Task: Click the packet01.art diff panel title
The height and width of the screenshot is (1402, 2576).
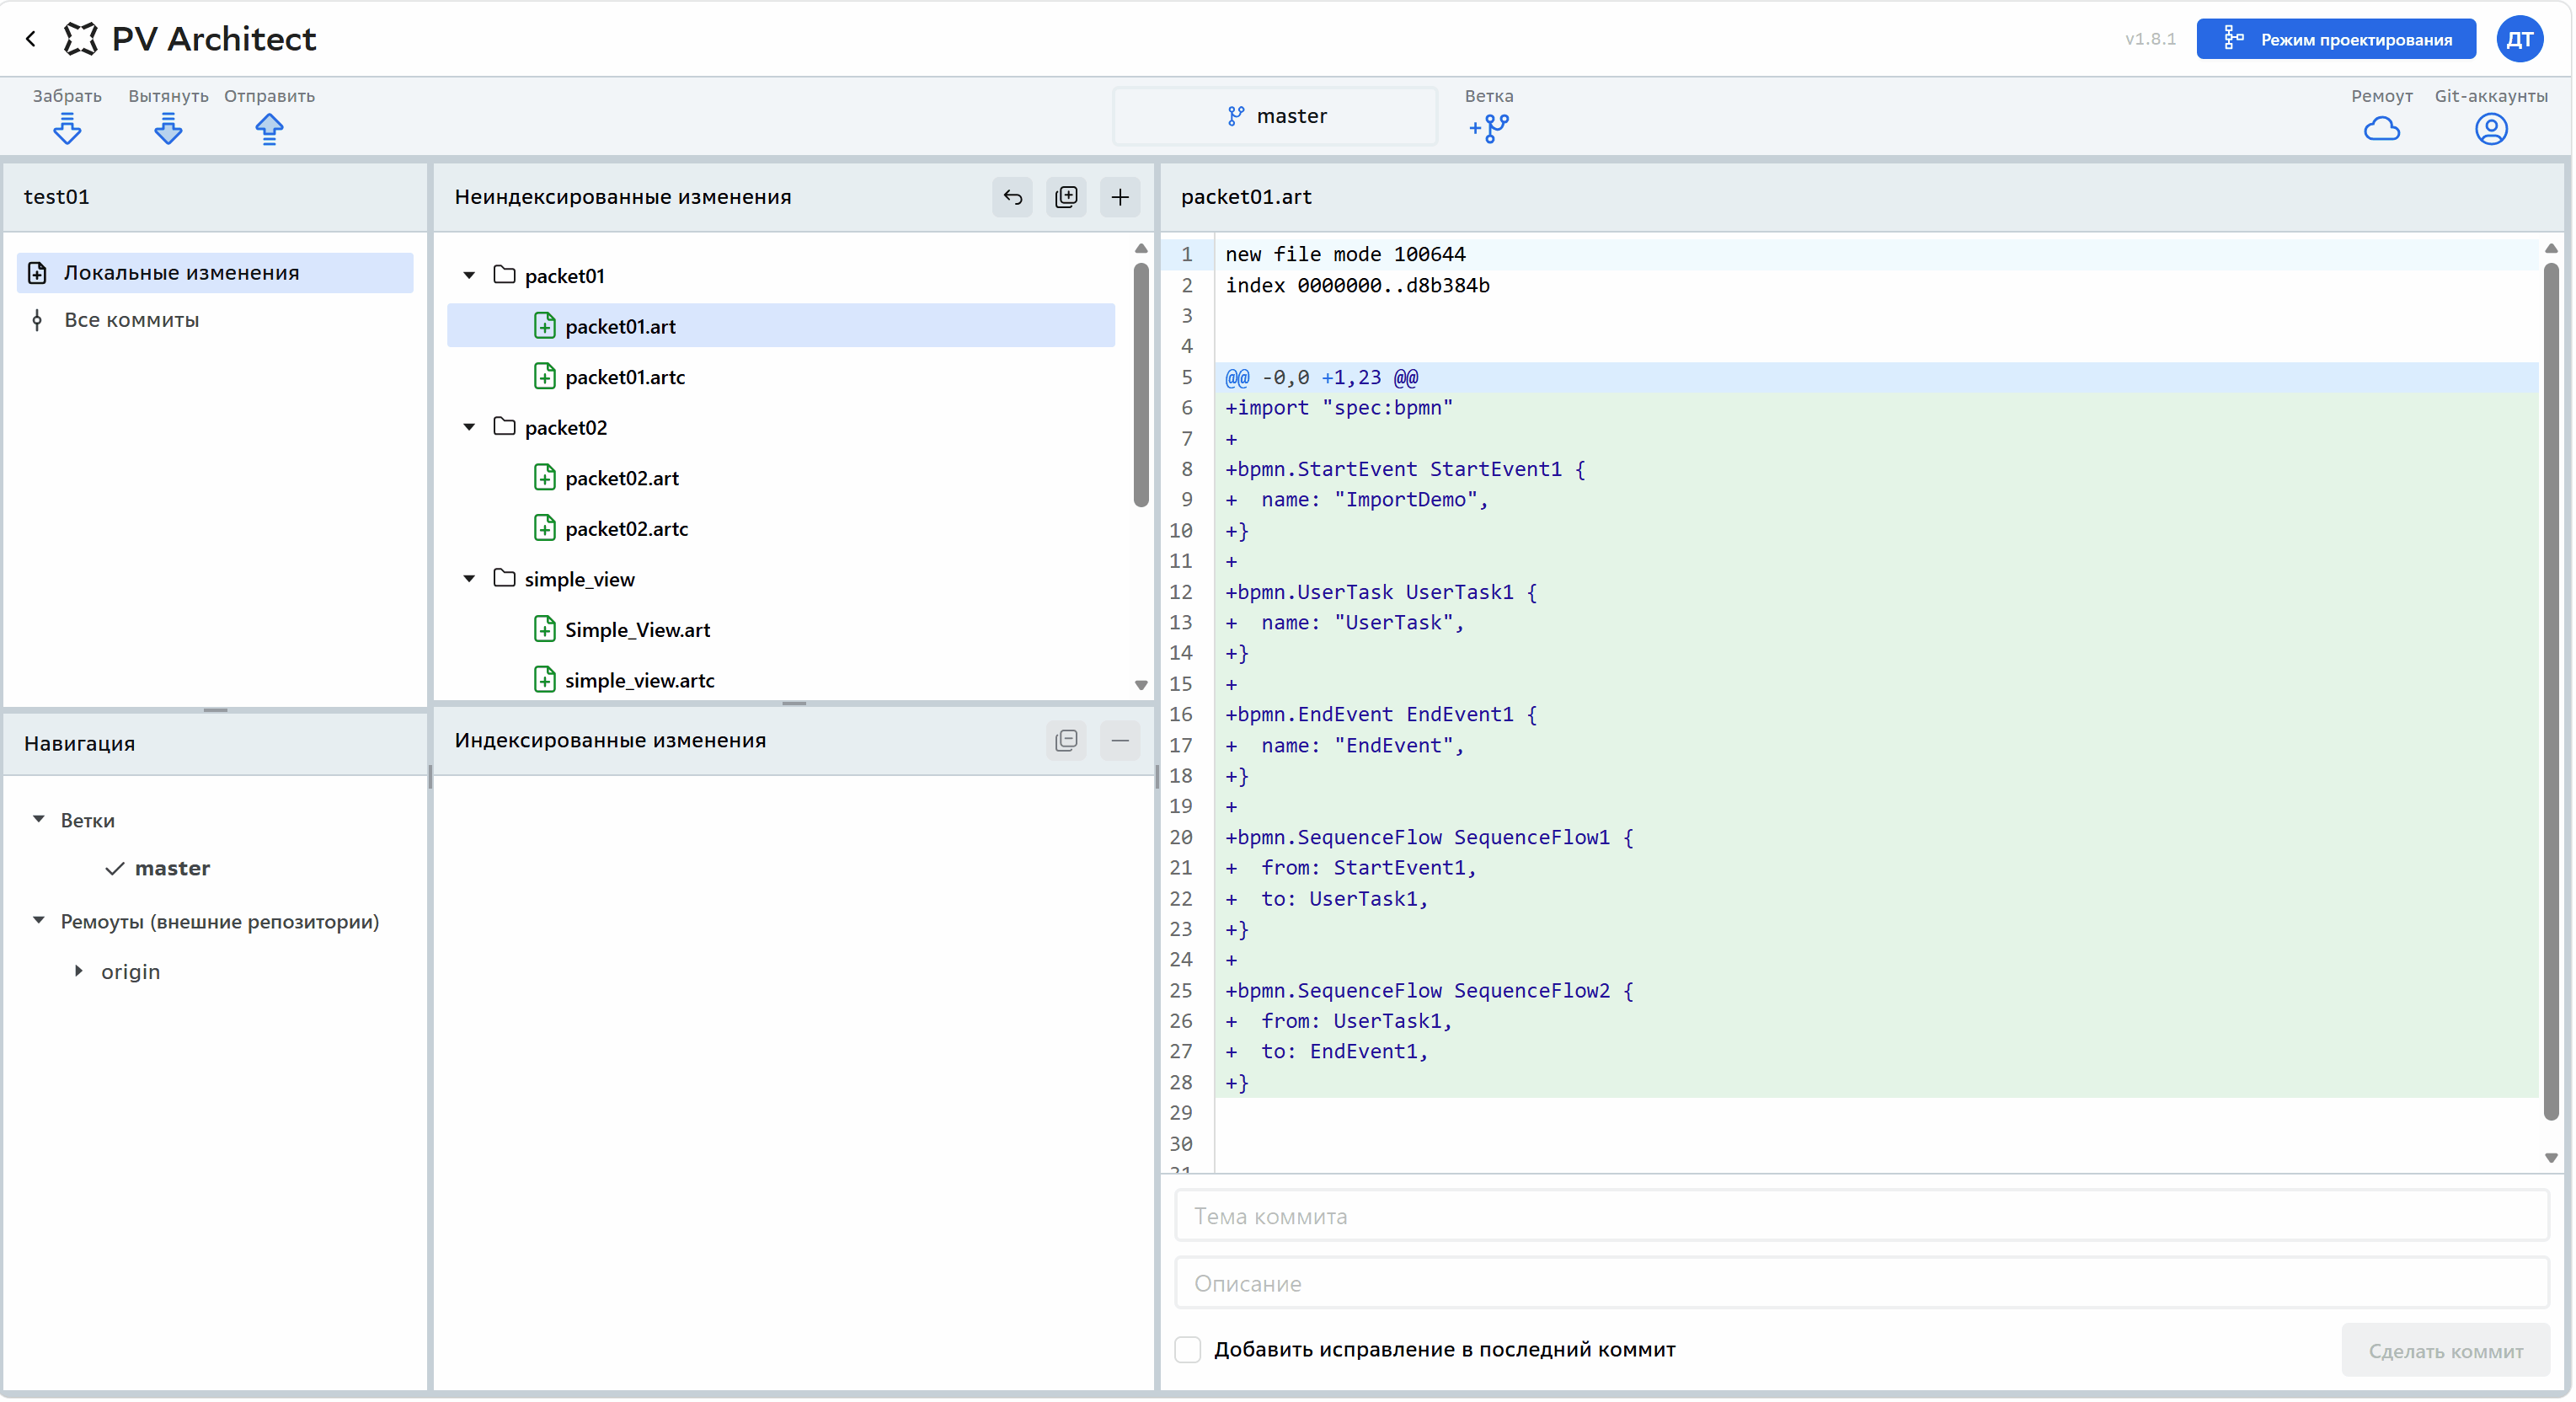Action: 1246,197
